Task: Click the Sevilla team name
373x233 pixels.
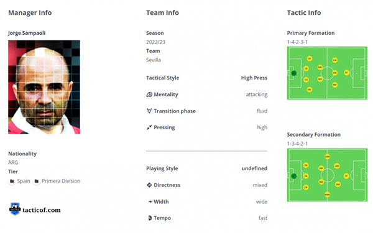Action: click(x=154, y=60)
